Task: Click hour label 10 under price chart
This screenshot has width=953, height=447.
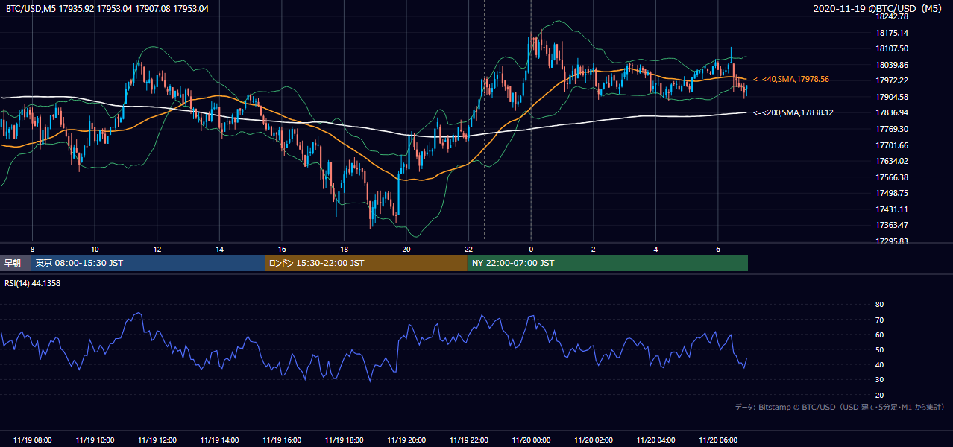Action: pyautogui.click(x=95, y=249)
